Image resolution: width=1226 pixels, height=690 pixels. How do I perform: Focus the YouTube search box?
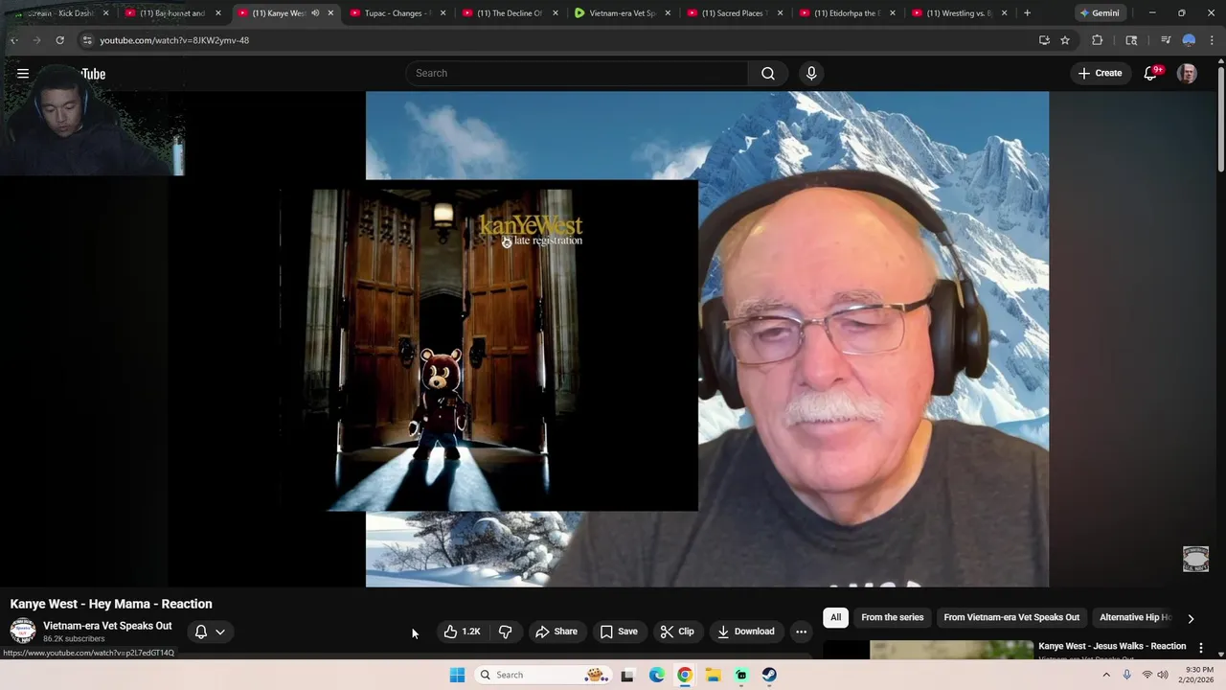(x=578, y=74)
